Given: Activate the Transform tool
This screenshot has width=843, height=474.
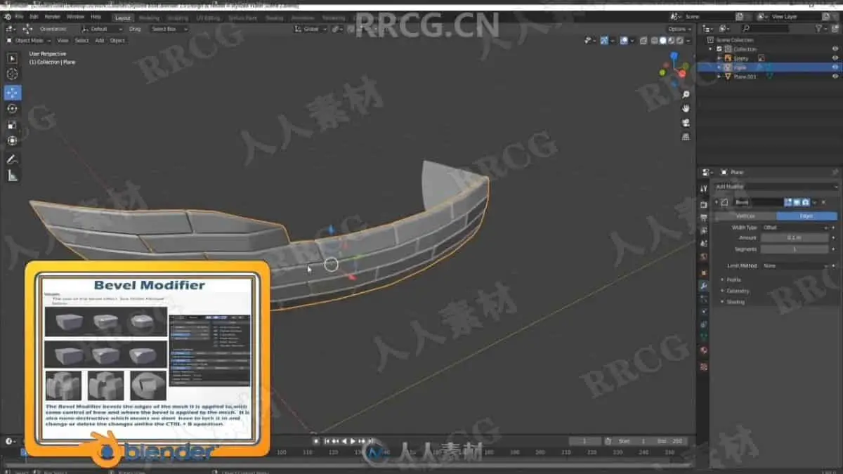Looking at the screenshot, I should (12, 140).
